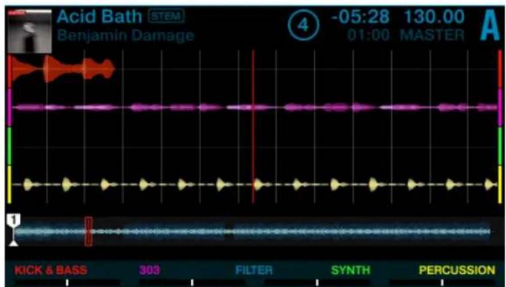Click the red position box in overview
The width and height of the screenshot is (506, 287).
[x=88, y=231]
